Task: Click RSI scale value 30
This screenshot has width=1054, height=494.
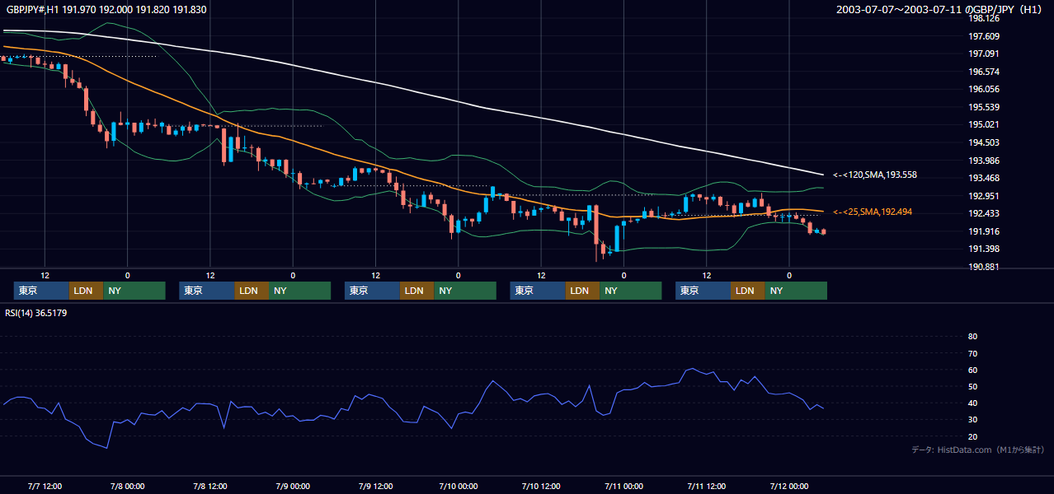Action: pyautogui.click(x=973, y=420)
